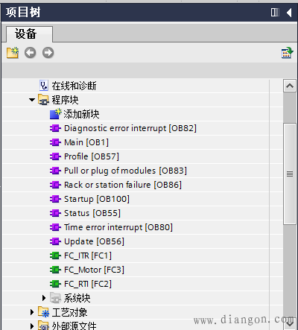Expand the 外部源文件 tree node
The width and height of the screenshot is (298, 330).
32,326
